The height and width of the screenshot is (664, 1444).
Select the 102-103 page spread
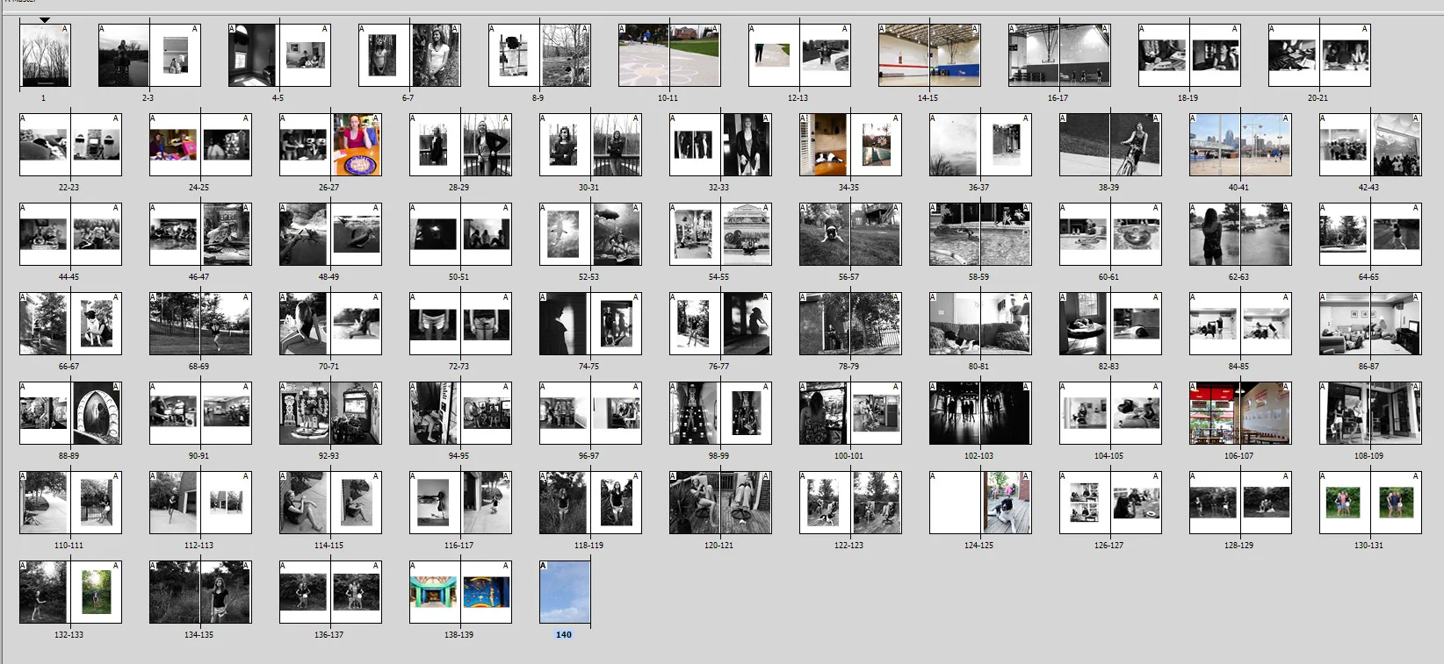point(979,413)
